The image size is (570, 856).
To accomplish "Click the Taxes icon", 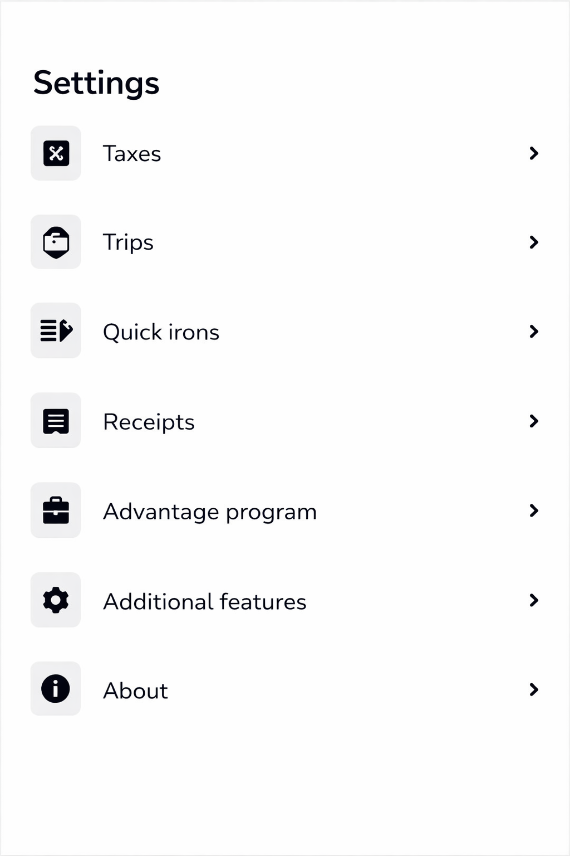I will click(56, 153).
